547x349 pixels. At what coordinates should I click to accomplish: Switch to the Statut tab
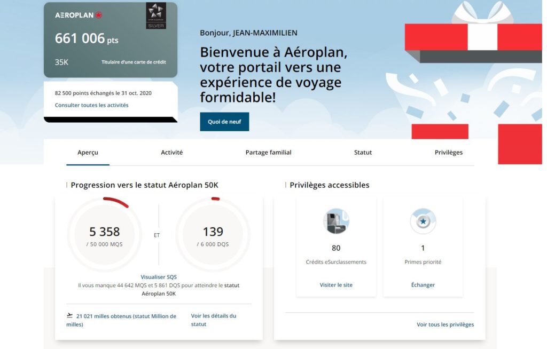[x=362, y=153]
